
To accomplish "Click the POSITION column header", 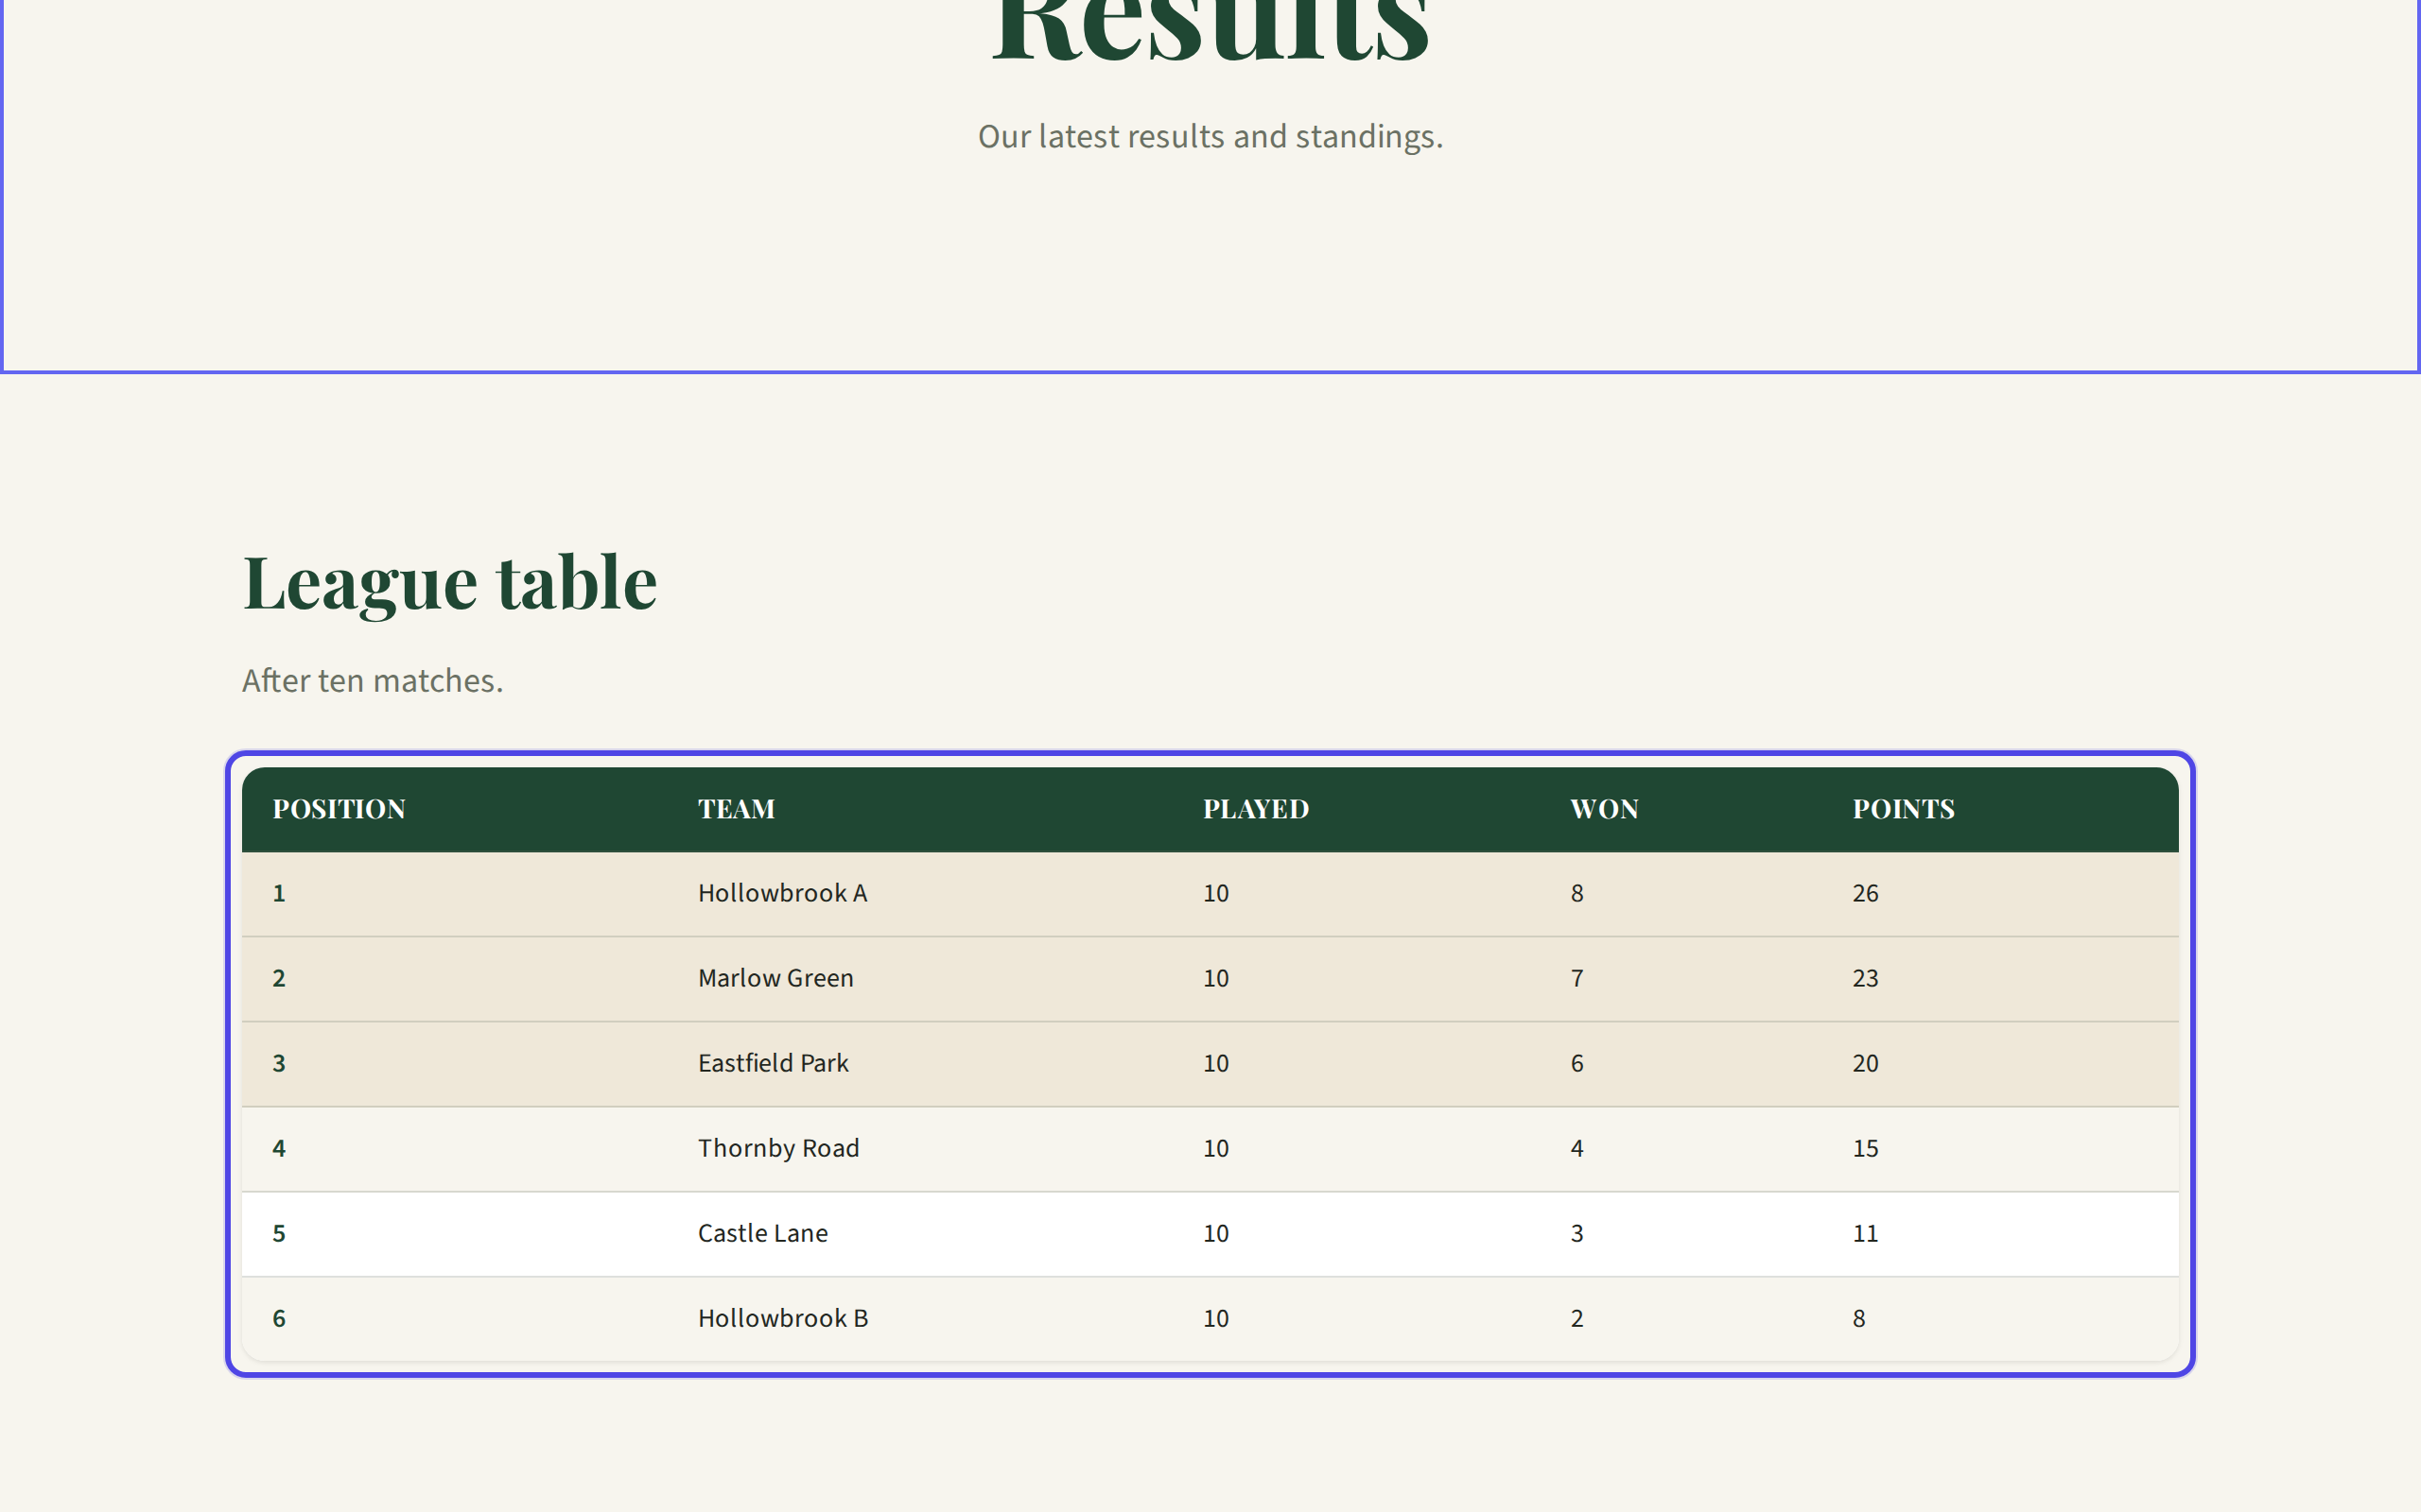I will [x=339, y=809].
